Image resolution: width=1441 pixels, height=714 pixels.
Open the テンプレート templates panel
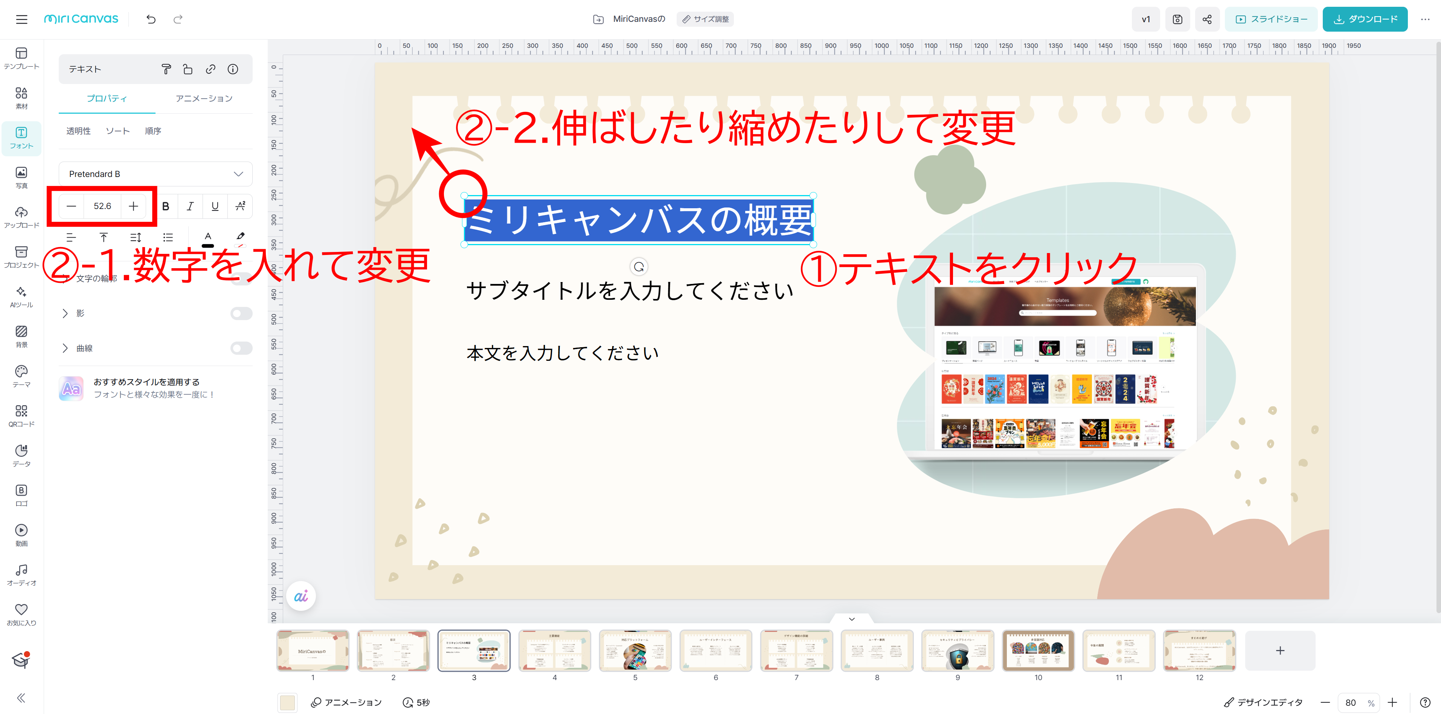21,58
